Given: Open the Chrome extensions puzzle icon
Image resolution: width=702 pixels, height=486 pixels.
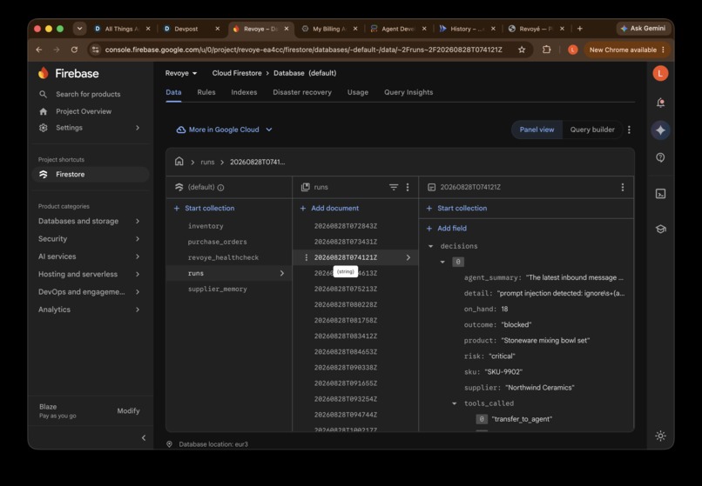Looking at the screenshot, I should click(x=546, y=50).
